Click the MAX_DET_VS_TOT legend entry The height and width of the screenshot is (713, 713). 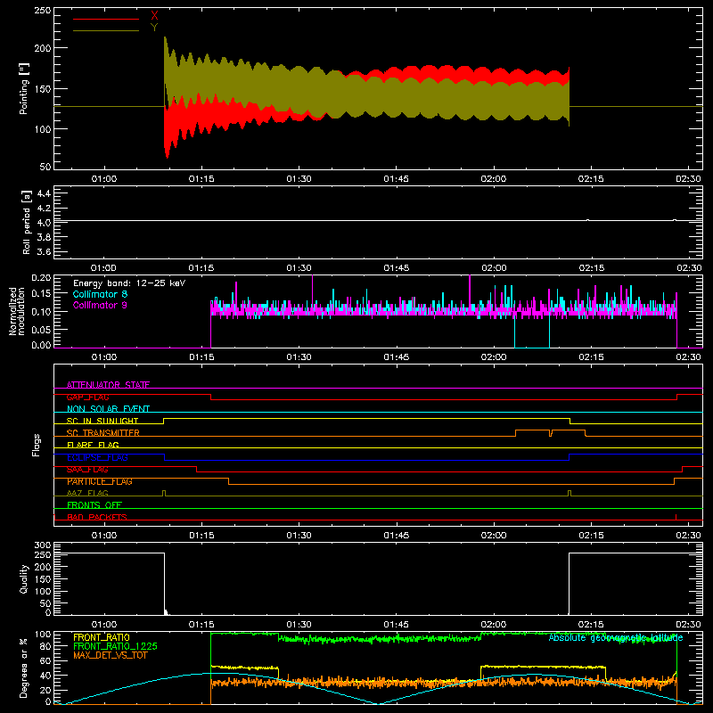pos(111,655)
